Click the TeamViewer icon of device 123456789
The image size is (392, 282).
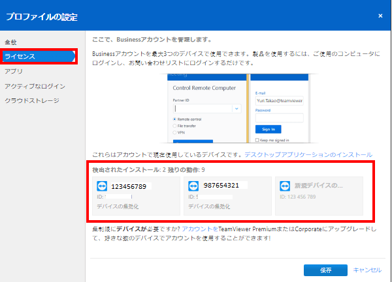(x=102, y=186)
